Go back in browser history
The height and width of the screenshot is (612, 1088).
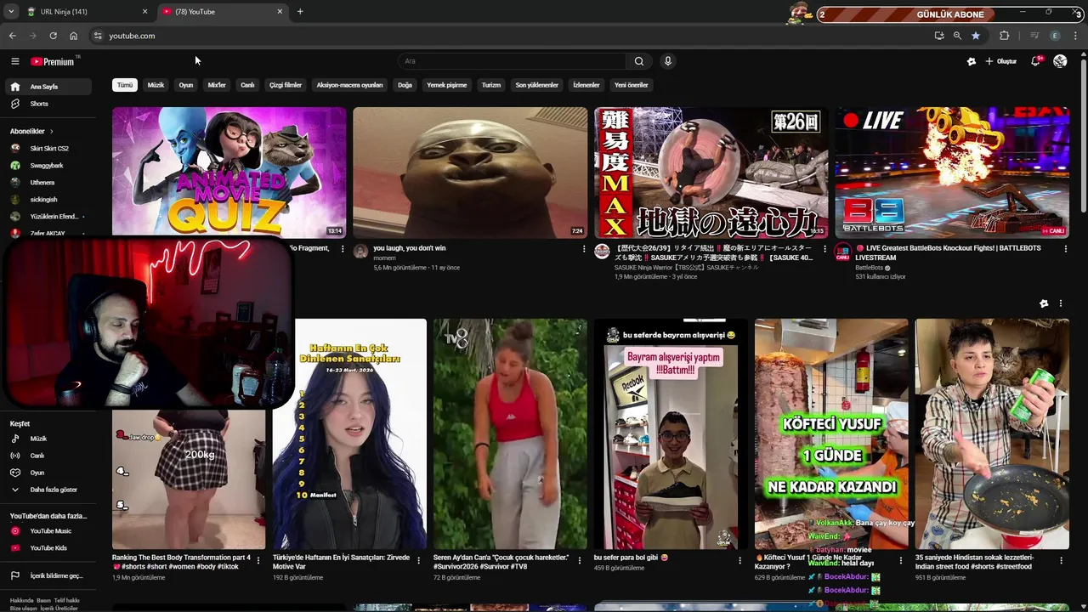click(12, 36)
